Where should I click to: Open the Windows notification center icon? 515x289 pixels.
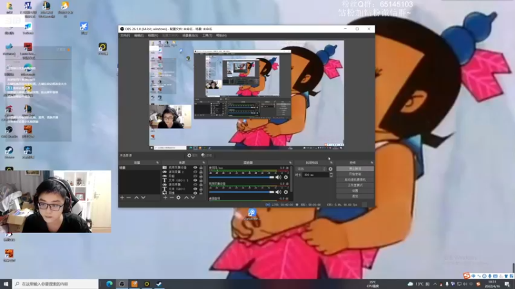coord(507,284)
